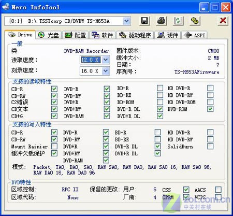The width and height of the screenshot is (233, 216).
Task: Open the 配置 tab
Action: pos(76,35)
